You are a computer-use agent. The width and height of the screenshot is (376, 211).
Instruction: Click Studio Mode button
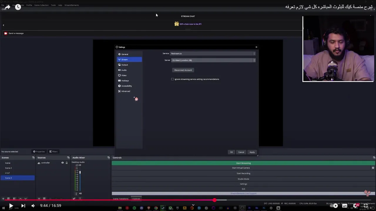[243, 179]
